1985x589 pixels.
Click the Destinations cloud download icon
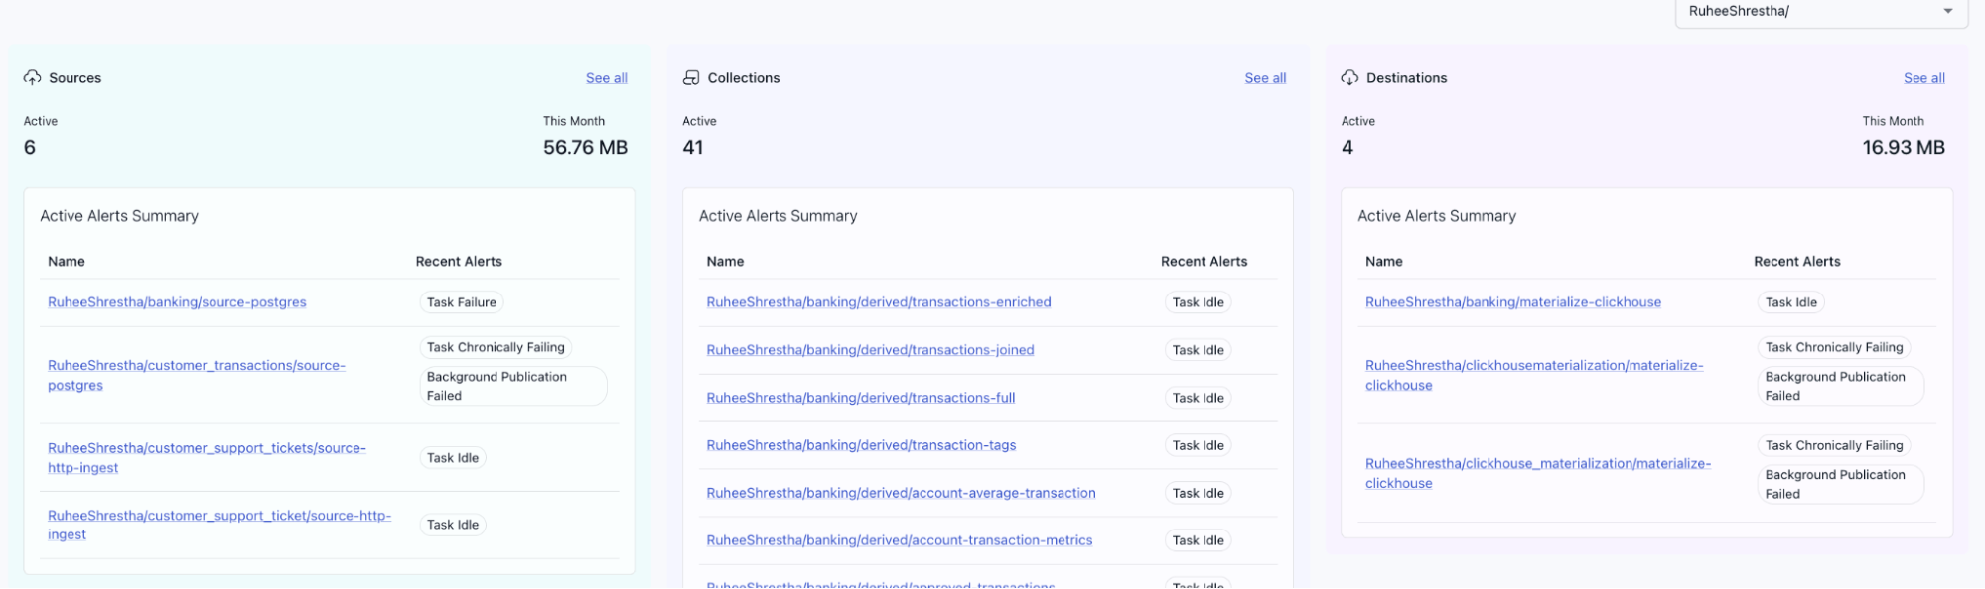[x=1349, y=78]
